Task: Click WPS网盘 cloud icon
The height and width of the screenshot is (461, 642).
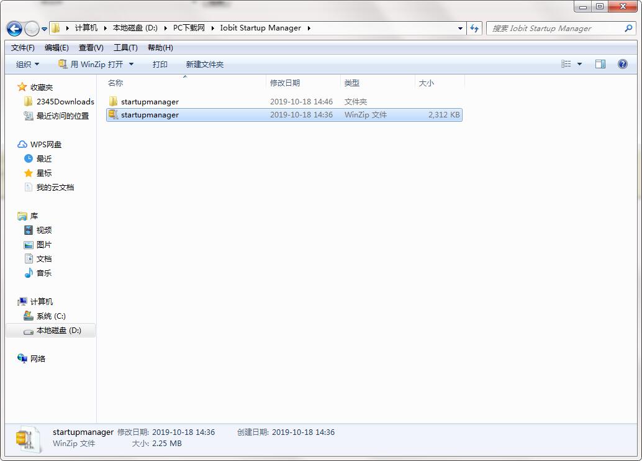Action: (x=22, y=144)
